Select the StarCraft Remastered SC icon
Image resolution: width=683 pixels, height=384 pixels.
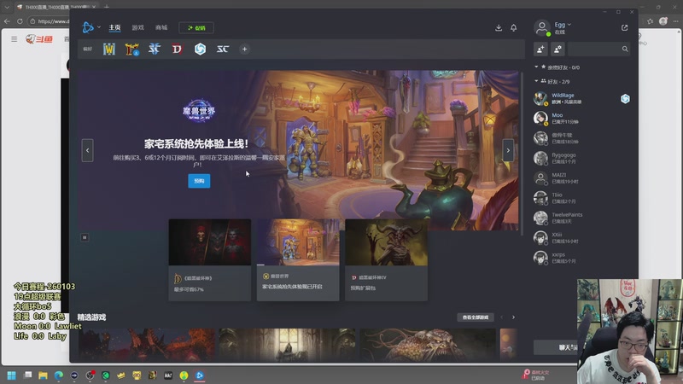point(223,49)
